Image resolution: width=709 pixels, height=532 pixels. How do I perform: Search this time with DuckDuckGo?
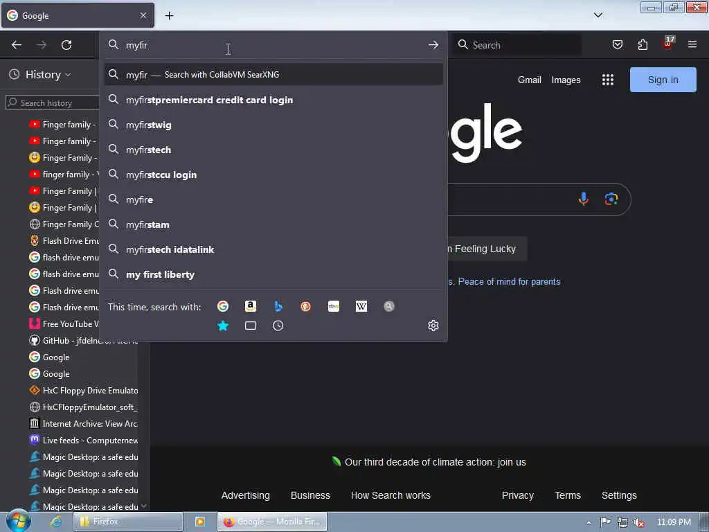305,306
